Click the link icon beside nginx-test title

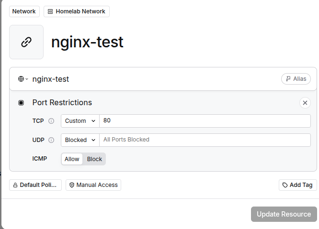click(26, 42)
